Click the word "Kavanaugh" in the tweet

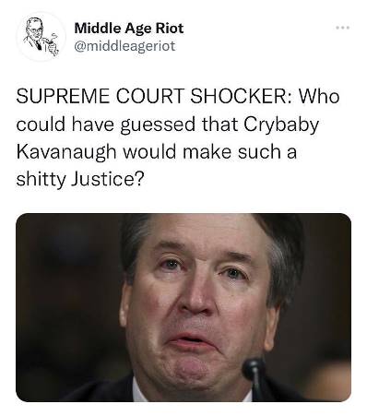click(66, 152)
